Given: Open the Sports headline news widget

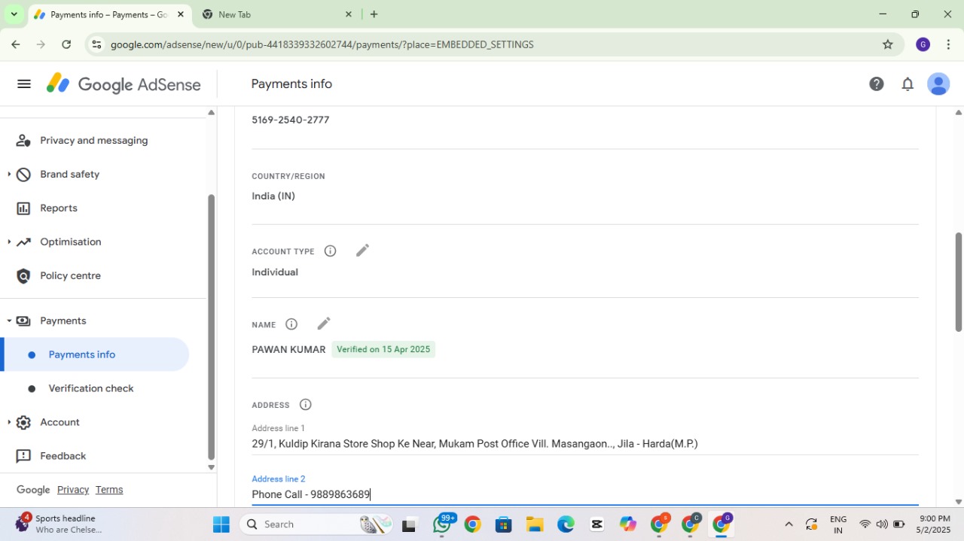Looking at the screenshot, I should pyautogui.click(x=59, y=524).
